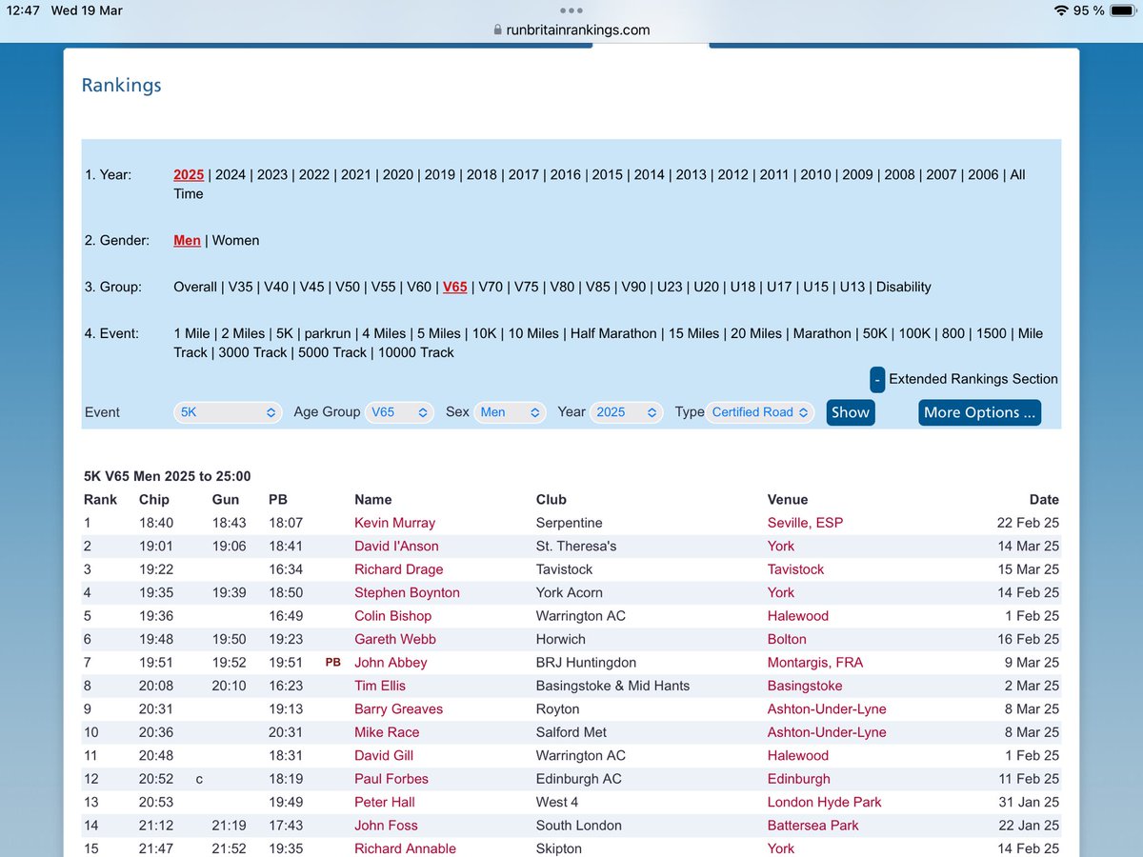The image size is (1143, 857).
Task: Choose 1 Mile event
Action: [191, 333]
